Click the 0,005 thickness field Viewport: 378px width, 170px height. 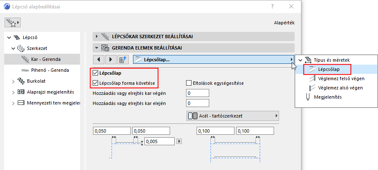[x=160, y=141]
